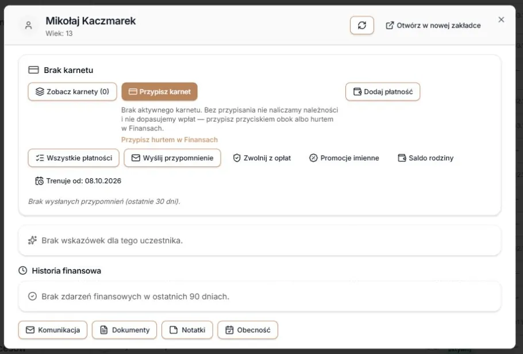Image resolution: width=523 pixels, height=354 pixels.
Task: Switch to the Obecność tab
Action: click(248, 330)
